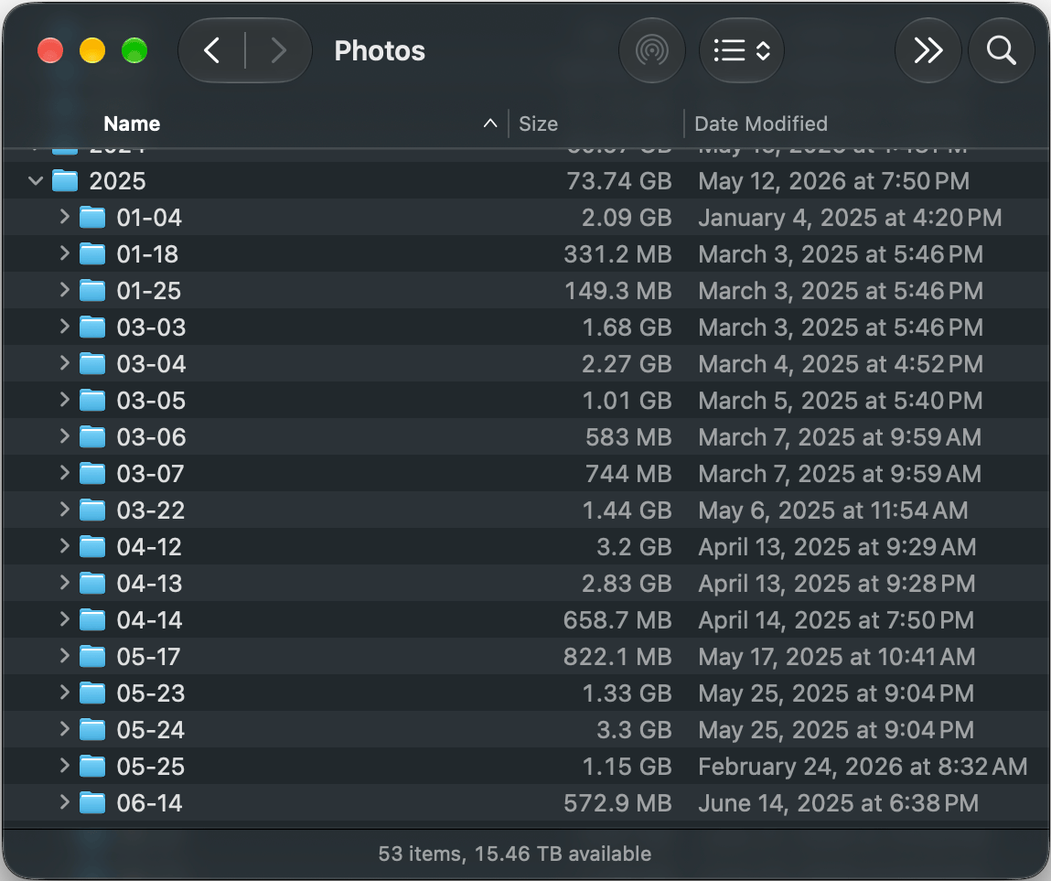Viewport: 1051px width, 881px height.
Task: Expand the 01-04 folder
Action: tap(64, 217)
